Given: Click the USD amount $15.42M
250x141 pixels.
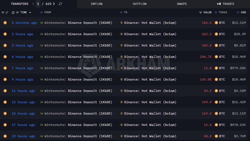Looking at the screenshot, I should coord(239,102).
